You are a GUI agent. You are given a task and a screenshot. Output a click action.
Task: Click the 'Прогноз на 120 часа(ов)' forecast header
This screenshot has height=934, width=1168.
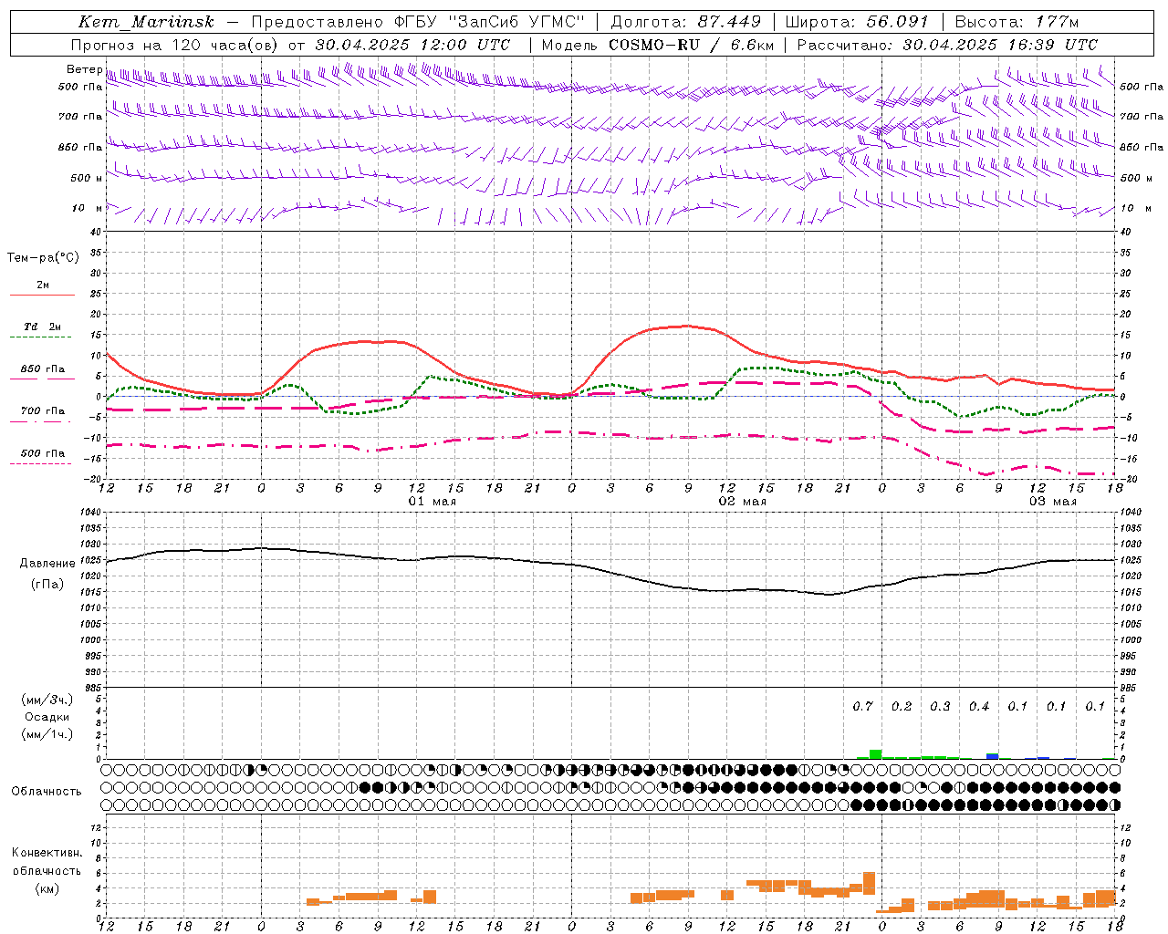pyautogui.click(x=175, y=45)
